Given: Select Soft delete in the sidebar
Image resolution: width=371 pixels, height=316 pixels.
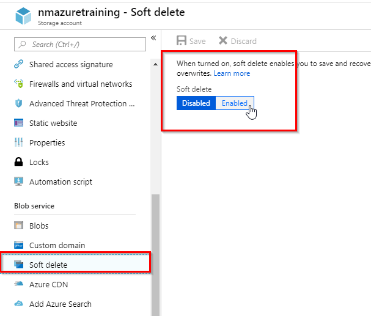Looking at the screenshot, I should tap(48, 265).
